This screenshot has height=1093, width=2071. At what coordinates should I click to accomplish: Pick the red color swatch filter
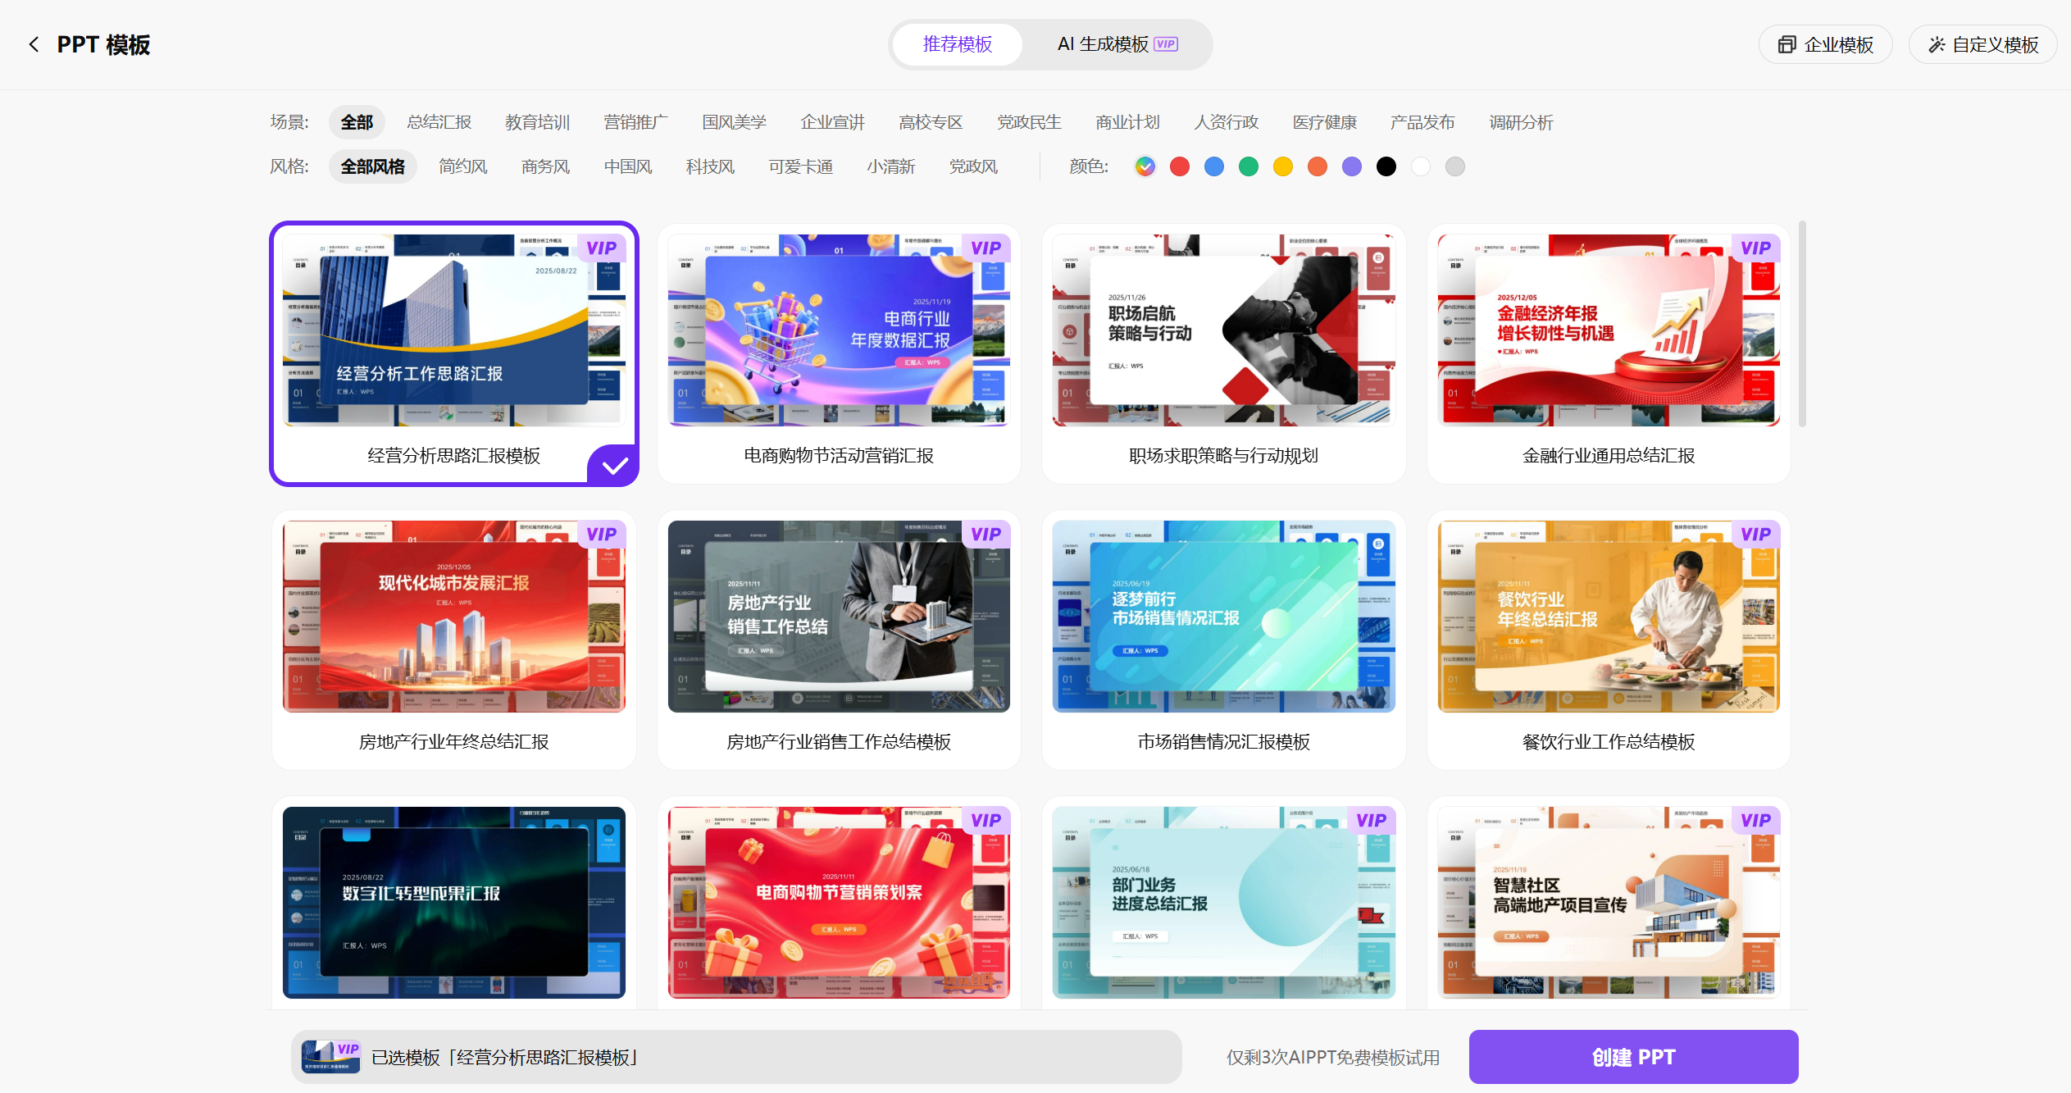[1179, 166]
